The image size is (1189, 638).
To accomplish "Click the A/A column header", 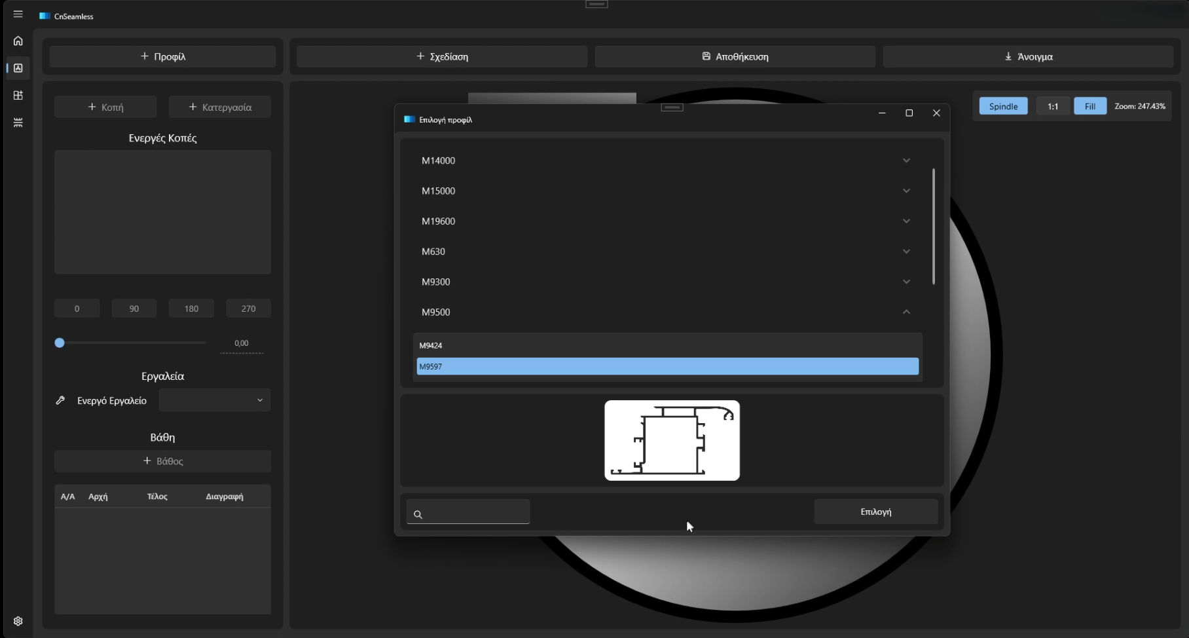I will [67, 497].
